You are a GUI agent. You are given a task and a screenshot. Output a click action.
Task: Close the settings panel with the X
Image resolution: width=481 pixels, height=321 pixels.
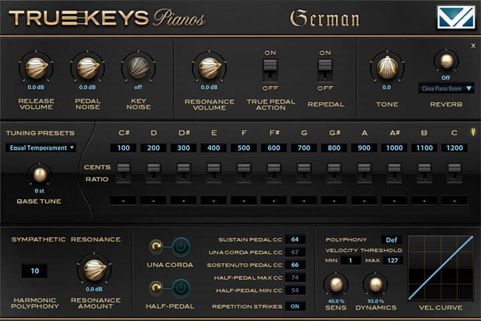pyautogui.click(x=473, y=45)
